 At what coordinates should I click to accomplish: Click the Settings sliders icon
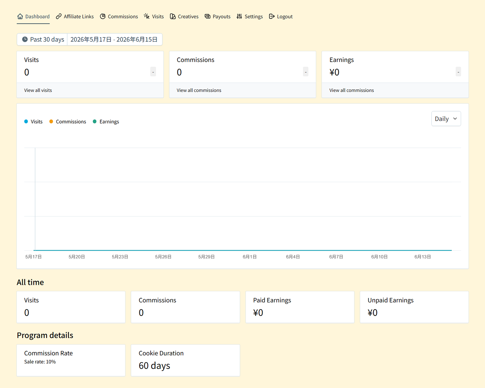click(x=239, y=16)
